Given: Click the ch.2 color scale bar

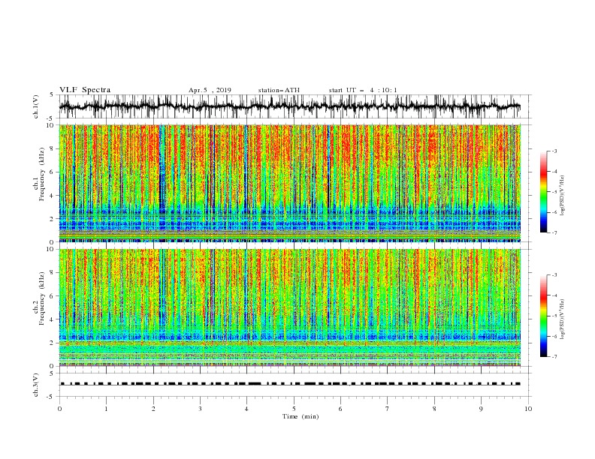Looking at the screenshot, I should tap(544, 316).
